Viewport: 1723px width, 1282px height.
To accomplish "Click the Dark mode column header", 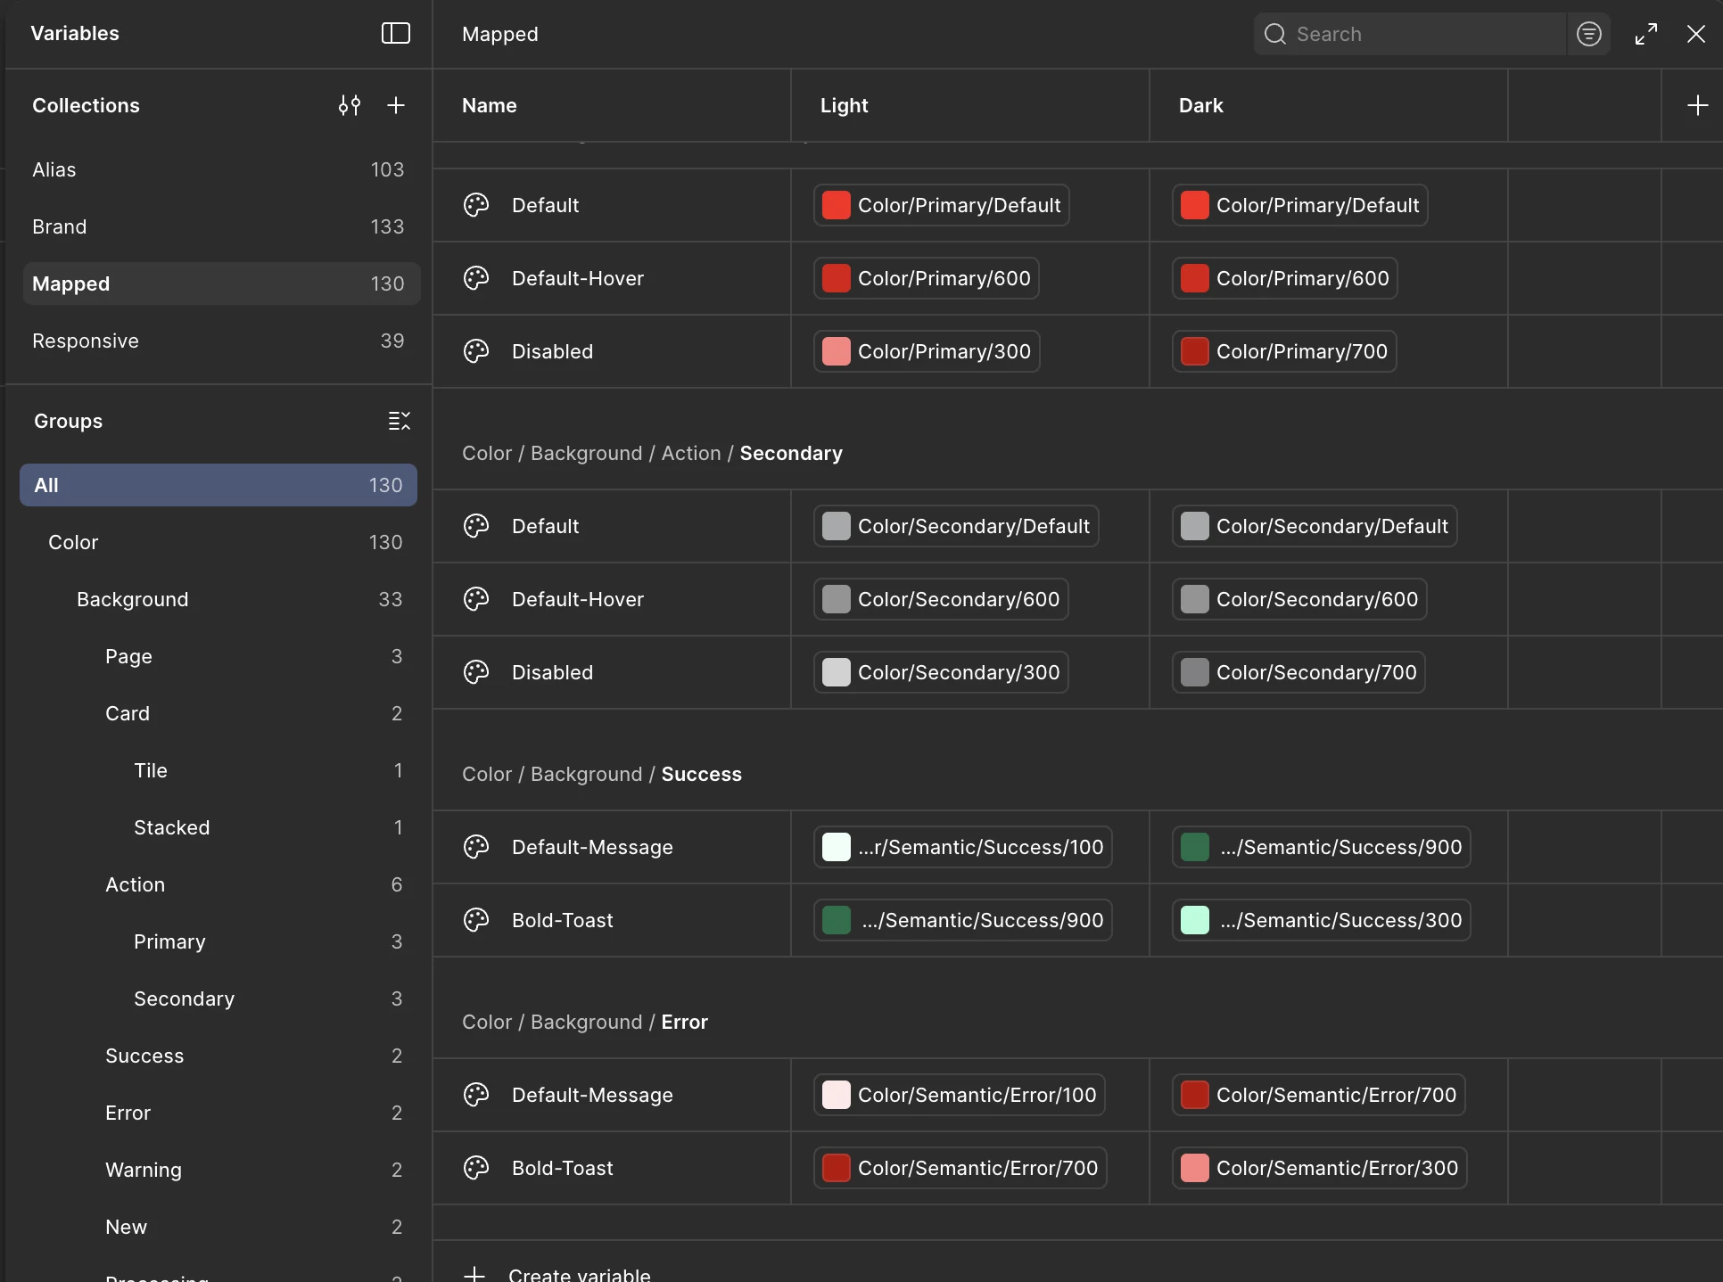I will [x=1329, y=105].
